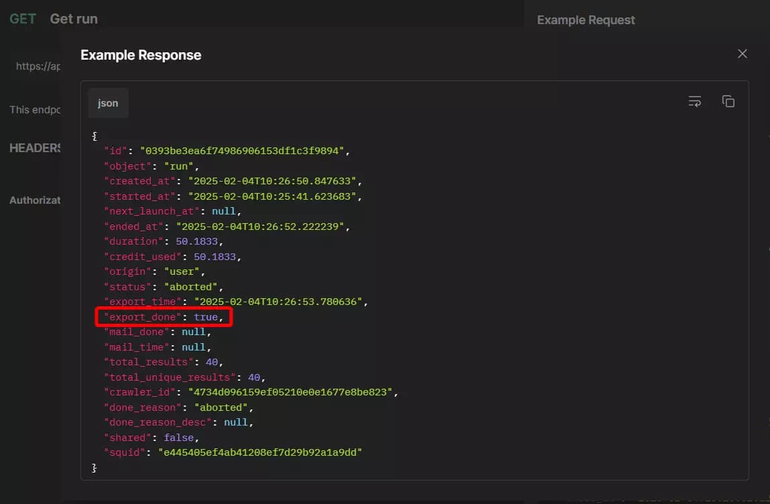
Task: Click the Authorization header label
Action: (35, 200)
